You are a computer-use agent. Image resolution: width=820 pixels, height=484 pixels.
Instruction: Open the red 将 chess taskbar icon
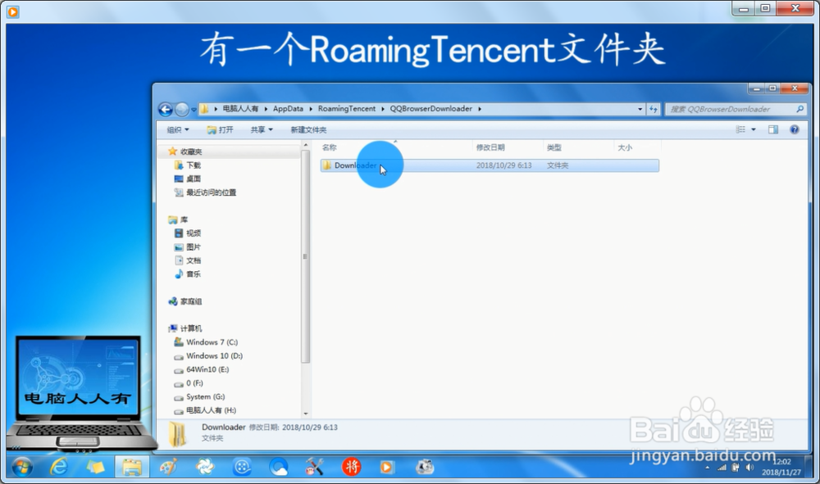pos(352,466)
